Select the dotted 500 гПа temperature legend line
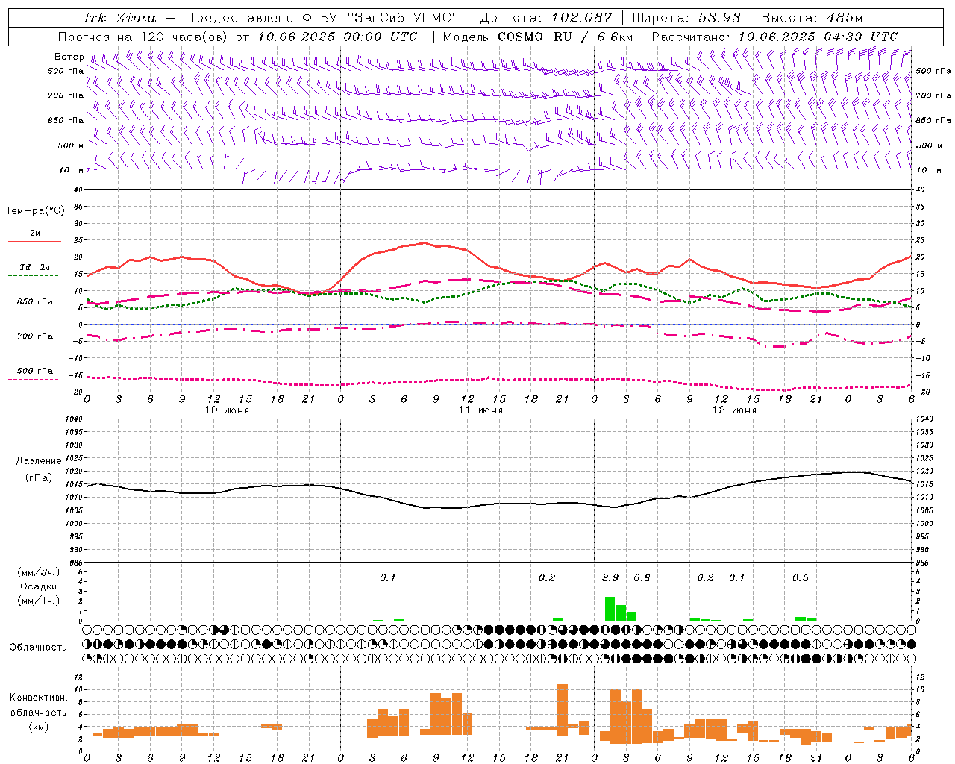Screen dimensions: 955x764 [33, 379]
